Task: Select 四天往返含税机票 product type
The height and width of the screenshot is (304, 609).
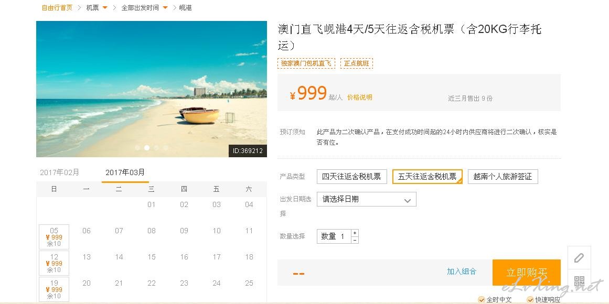Action: point(352,177)
